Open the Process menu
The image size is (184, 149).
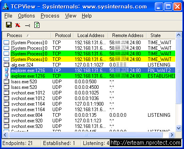(50, 16)
